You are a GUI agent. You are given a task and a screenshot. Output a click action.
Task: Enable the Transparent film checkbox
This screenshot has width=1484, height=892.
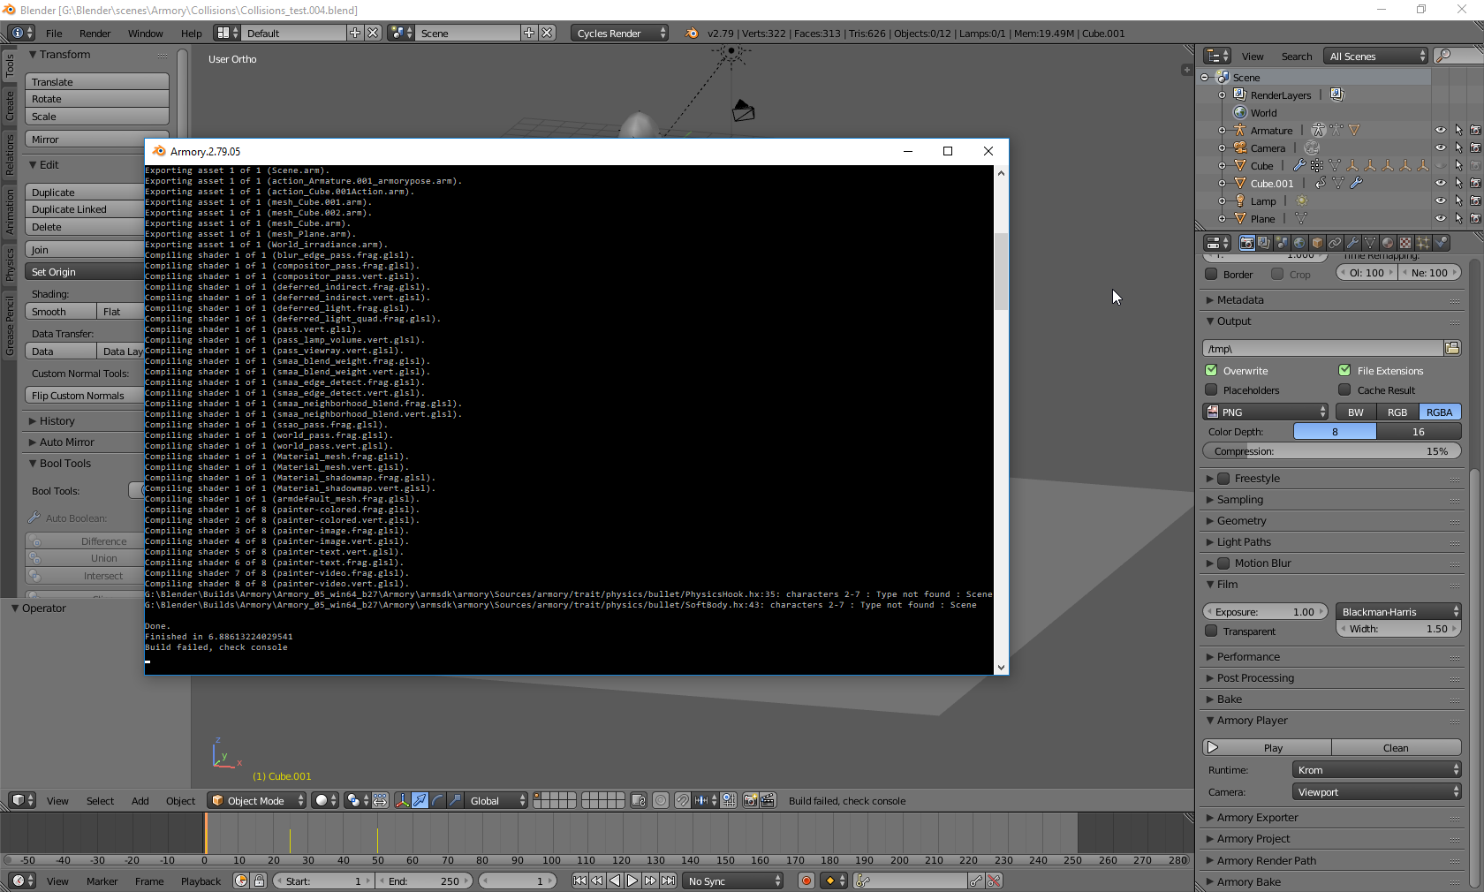1211,631
